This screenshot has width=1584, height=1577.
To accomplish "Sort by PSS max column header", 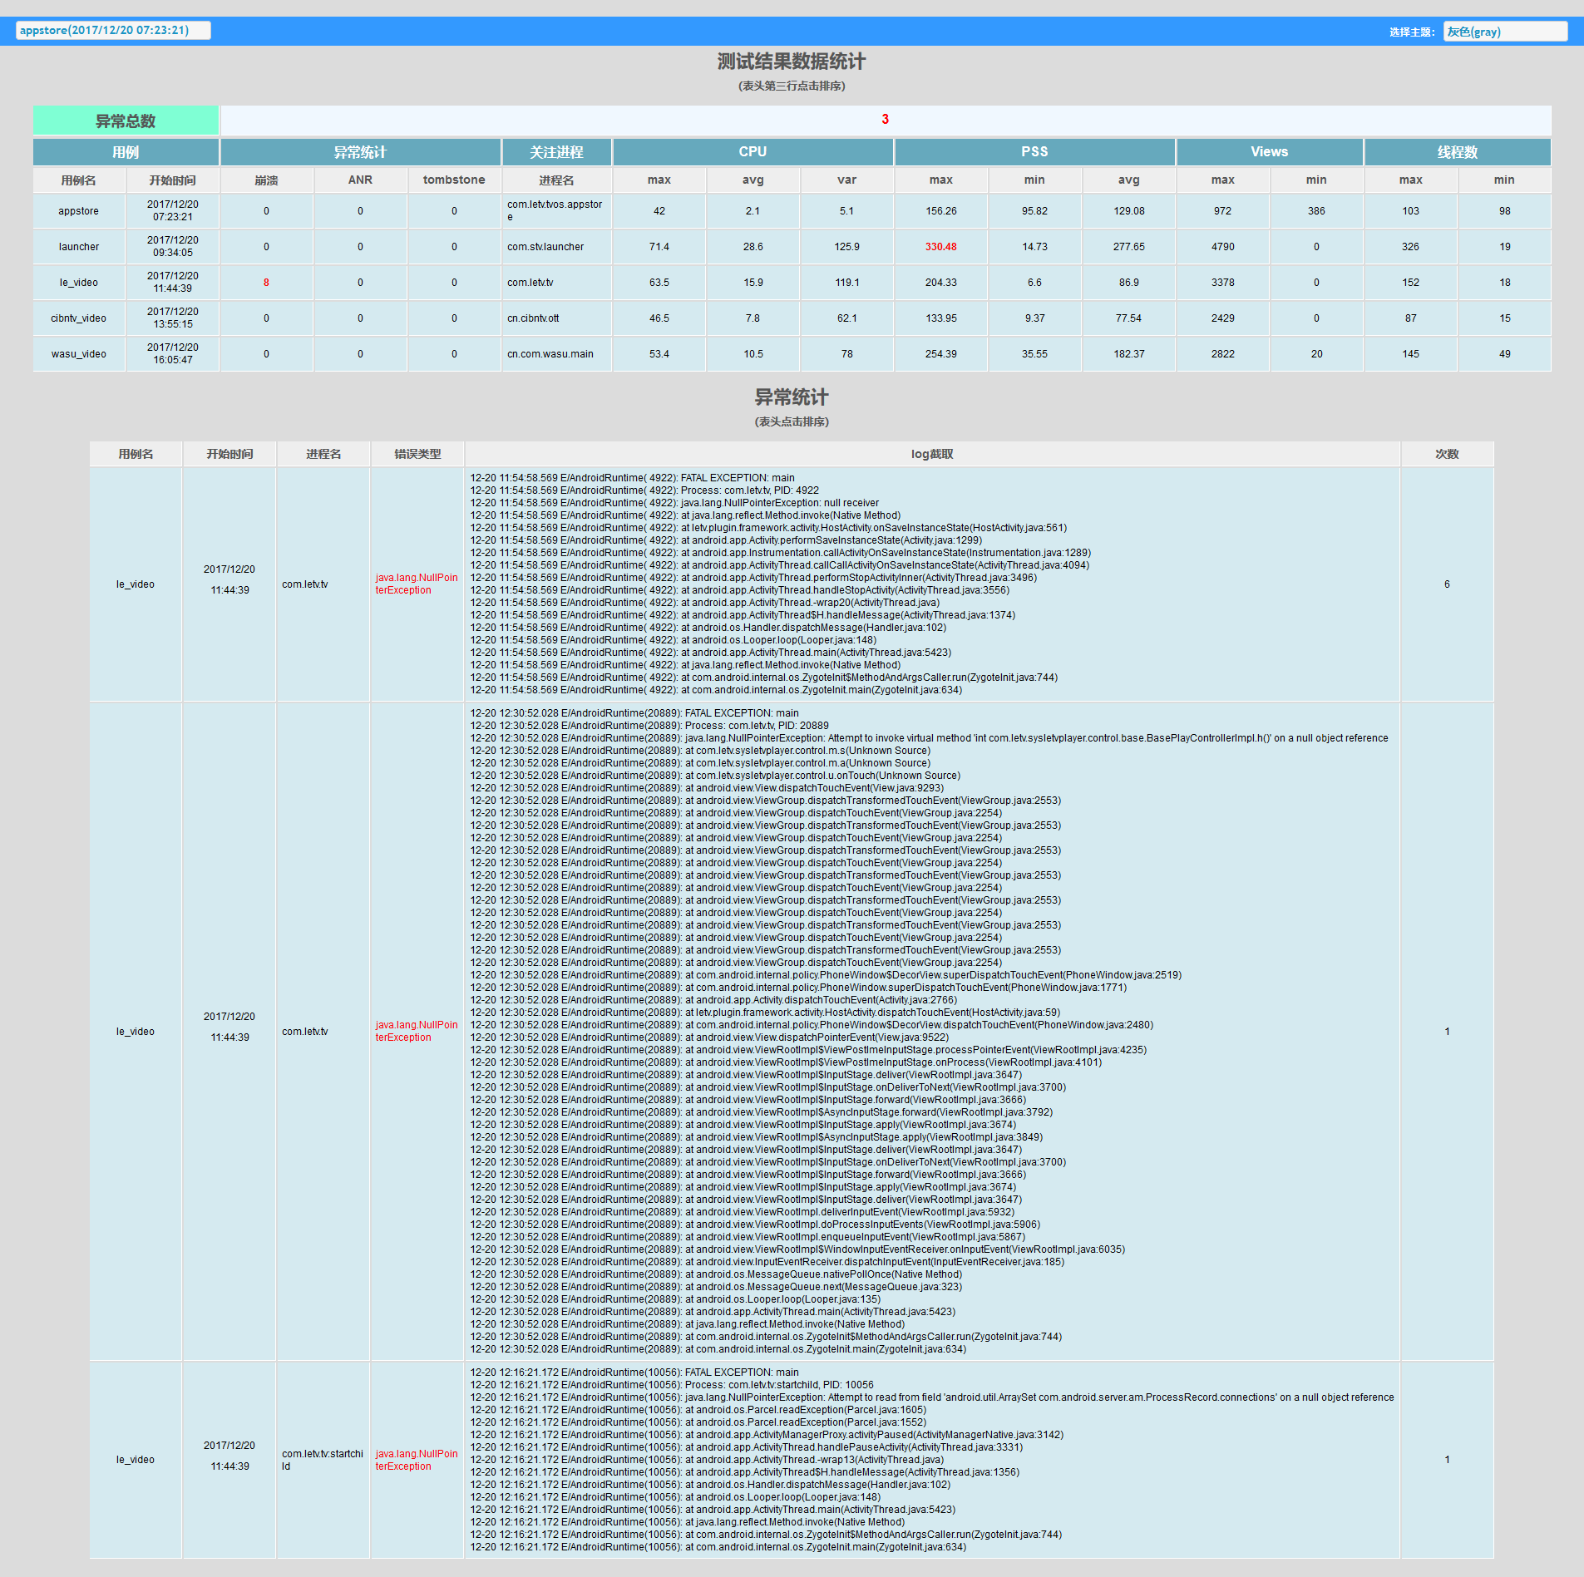I will 941,180.
